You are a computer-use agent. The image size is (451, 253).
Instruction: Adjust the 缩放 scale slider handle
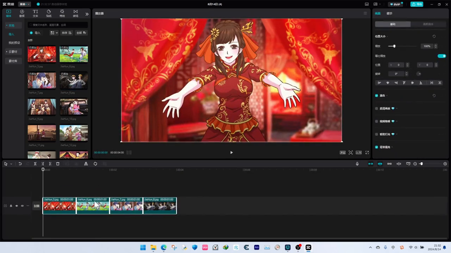click(x=394, y=46)
